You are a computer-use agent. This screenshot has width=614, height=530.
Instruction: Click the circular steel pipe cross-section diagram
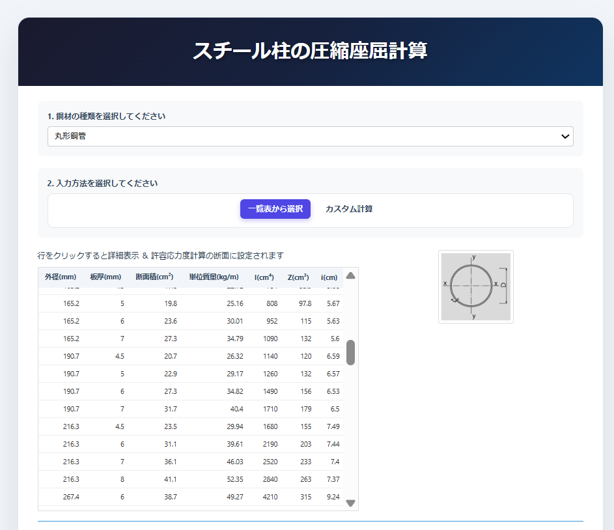[x=475, y=286]
